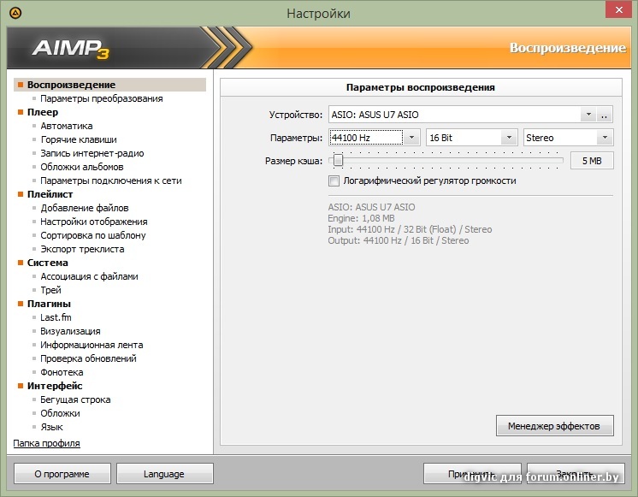
Task: Open Трей settings
Action: click(50, 290)
